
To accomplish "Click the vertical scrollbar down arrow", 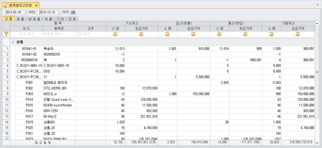I will [317, 143].
